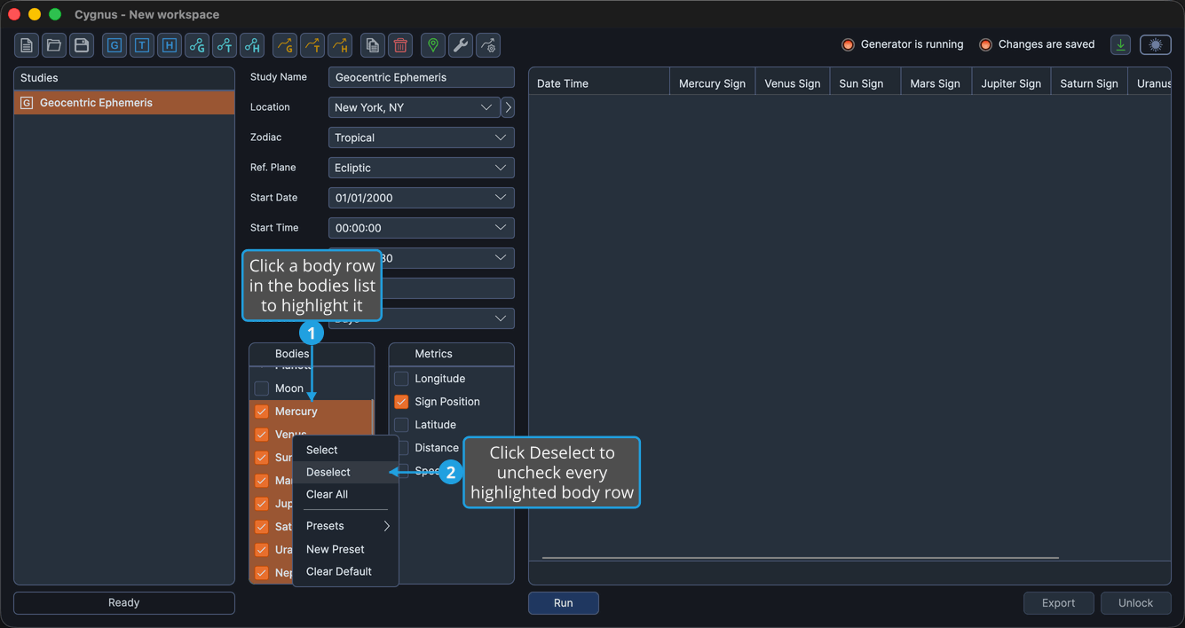Choose Clear All in the context menu
1185x628 pixels.
[346, 494]
